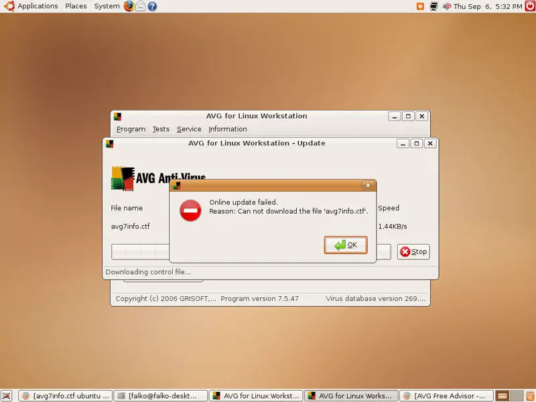536x402 pixels.
Task: Launch Firefox from the top panel
Action: [x=129, y=6]
